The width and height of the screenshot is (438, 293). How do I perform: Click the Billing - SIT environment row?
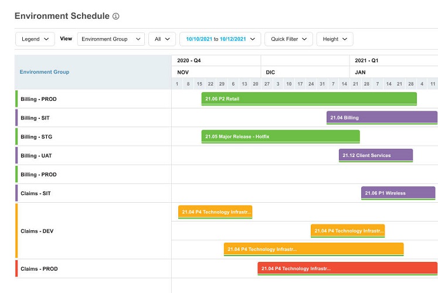coord(93,118)
